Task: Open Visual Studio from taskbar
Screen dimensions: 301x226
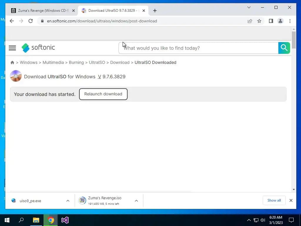Action: (x=65, y=220)
